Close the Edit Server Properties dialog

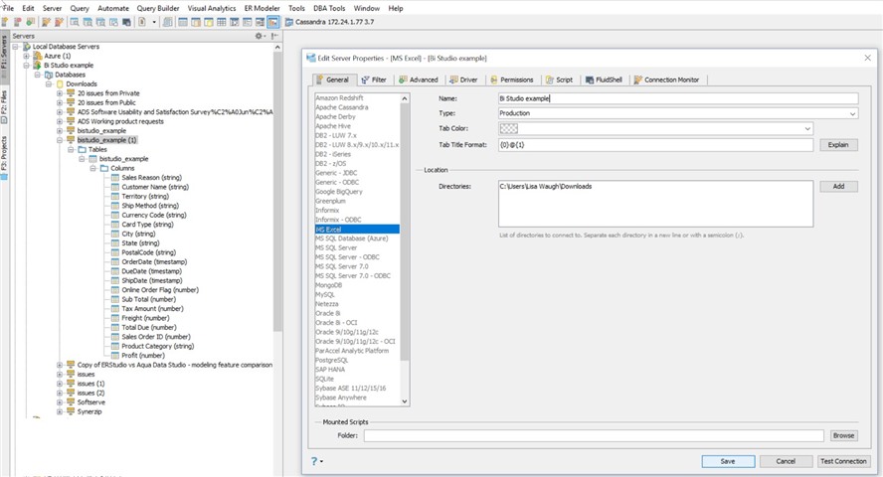(x=867, y=58)
